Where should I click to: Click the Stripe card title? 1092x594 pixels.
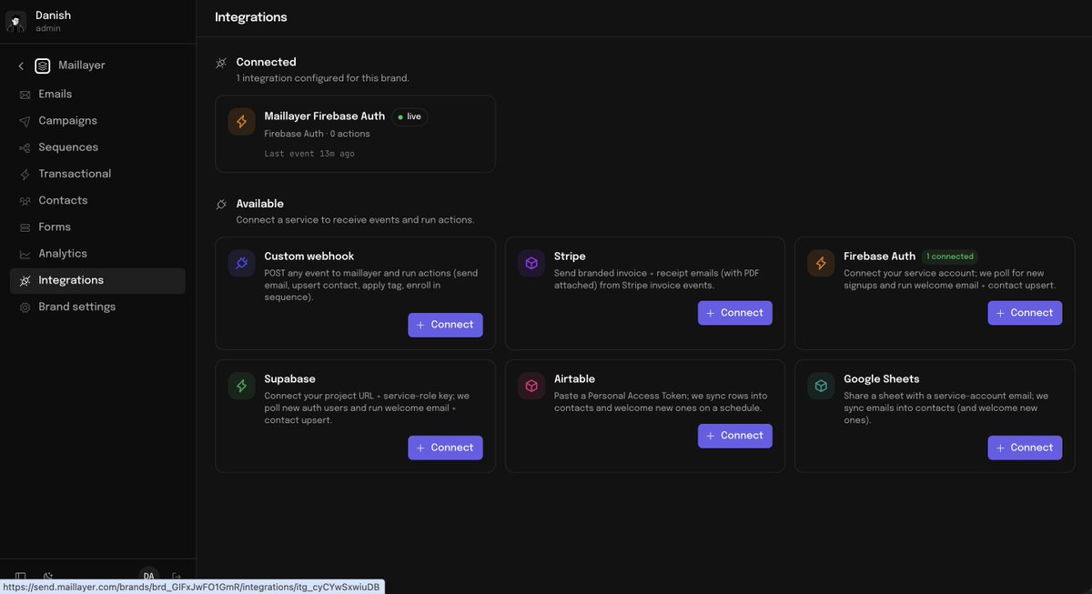point(570,257)
